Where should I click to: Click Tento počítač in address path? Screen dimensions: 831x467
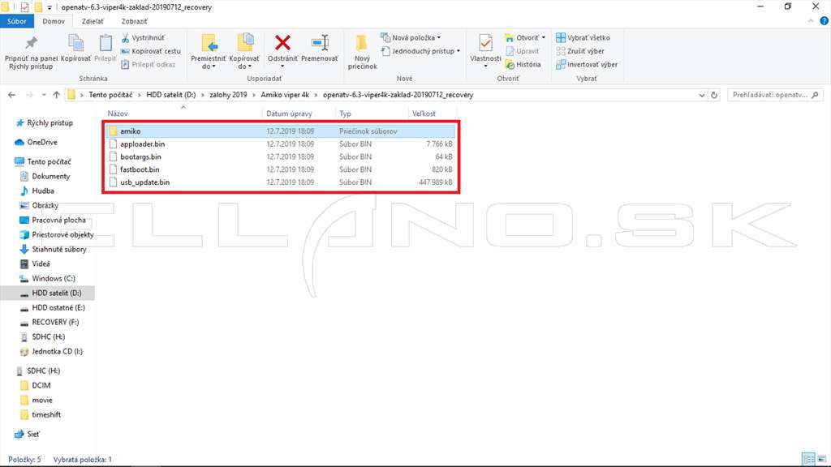coord(110,95)
